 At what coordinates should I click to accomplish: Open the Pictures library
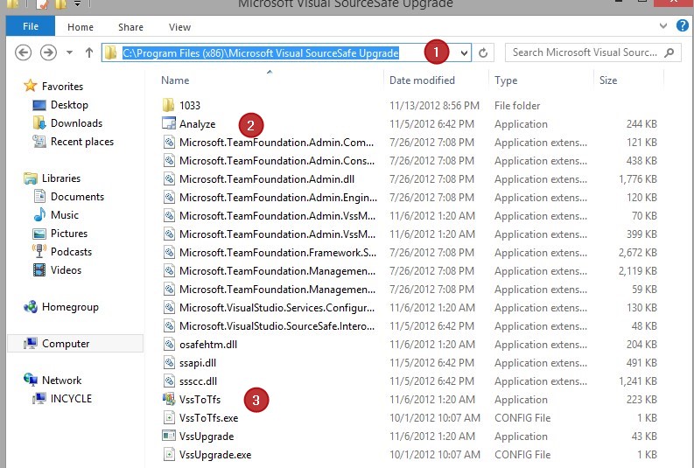(x=69, y=233)
